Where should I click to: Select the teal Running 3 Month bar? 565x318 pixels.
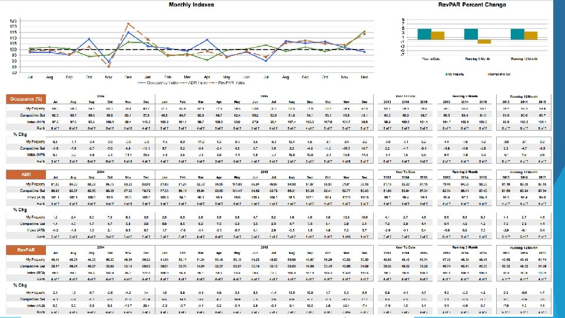471,34
